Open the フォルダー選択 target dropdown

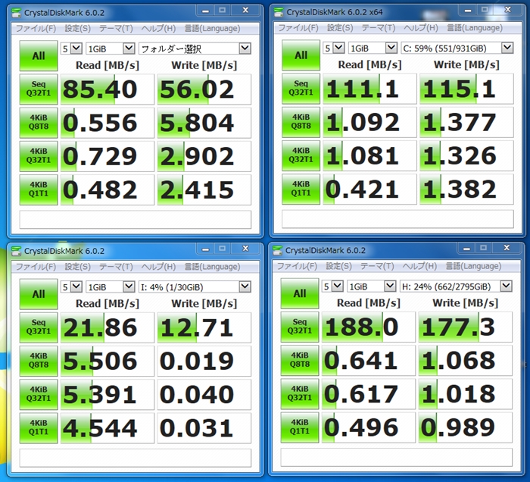tap(195, 49)
